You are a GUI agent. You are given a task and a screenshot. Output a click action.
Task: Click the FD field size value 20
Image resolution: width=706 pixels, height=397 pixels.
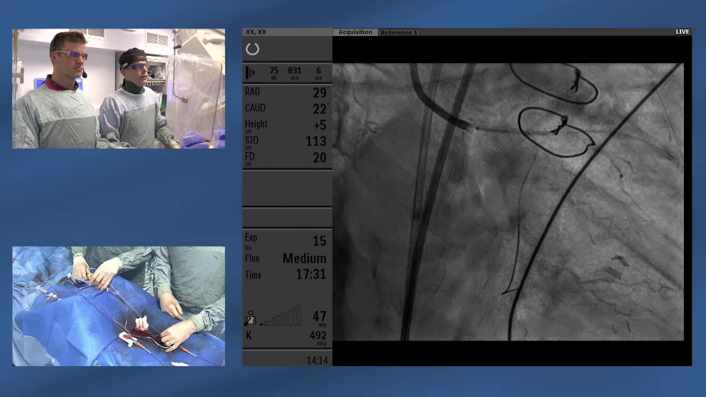319,158
